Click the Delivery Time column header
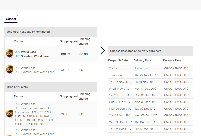This screenshot has height=136, width=201. click(172, 60)
